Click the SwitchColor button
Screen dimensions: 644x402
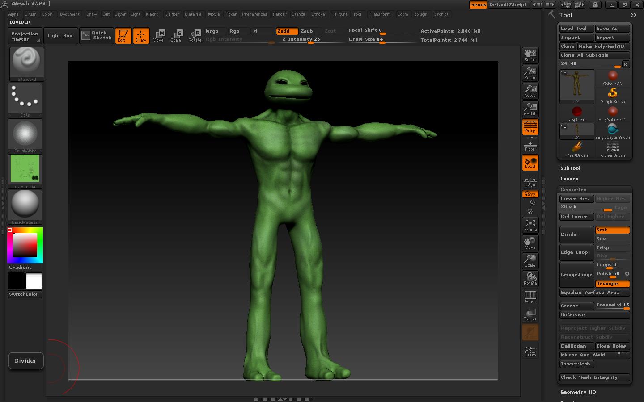click(x=25, y=294)
